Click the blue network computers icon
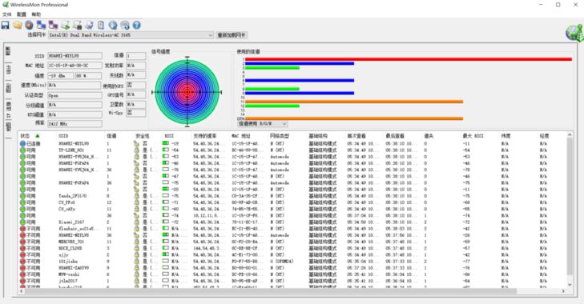This screenshot has width=584, height=304. (x=41, y=26)
